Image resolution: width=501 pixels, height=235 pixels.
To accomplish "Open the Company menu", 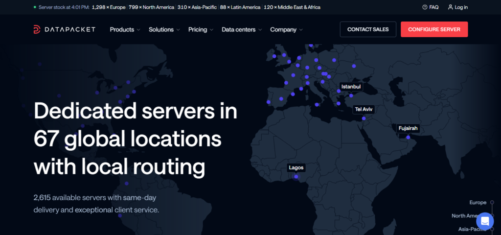I will coord(286,29).
